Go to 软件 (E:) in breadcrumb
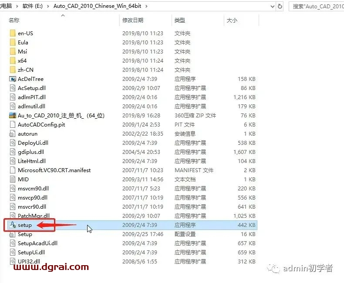The width and height of the screenshot is (344, 283). click(x=33, y=6)
